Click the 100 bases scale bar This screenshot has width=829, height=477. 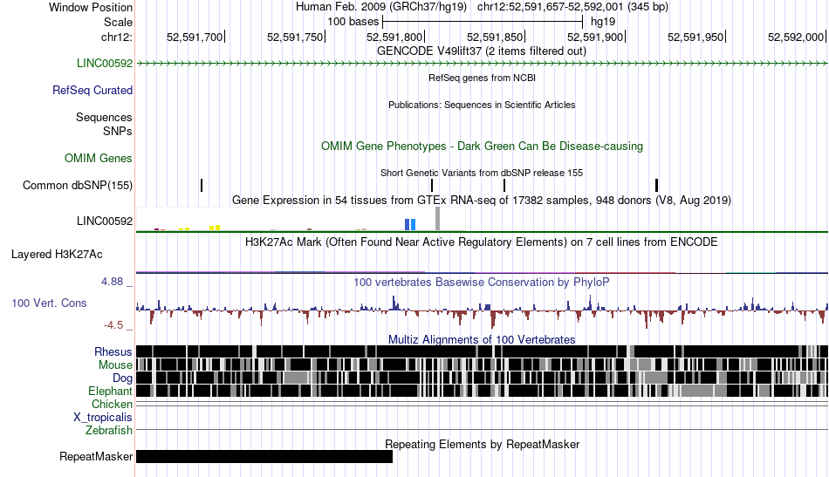coord(483,22)
